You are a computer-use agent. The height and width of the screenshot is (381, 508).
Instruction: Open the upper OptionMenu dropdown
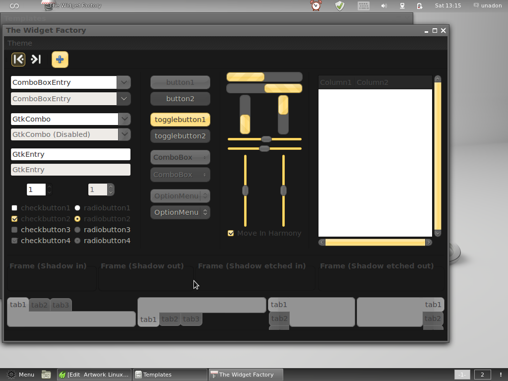(x=180, y=196)
